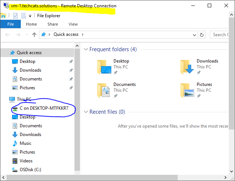The image size is (235, 181).
Task: Click the Frequent folders (4) group header
Action: tap(113, 49)
